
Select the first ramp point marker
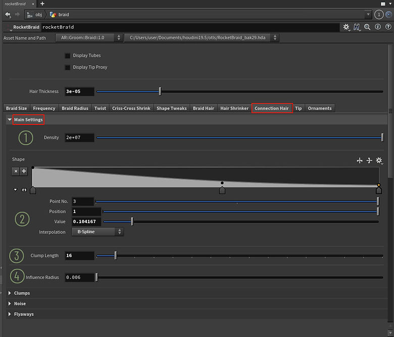click(33, 190)
